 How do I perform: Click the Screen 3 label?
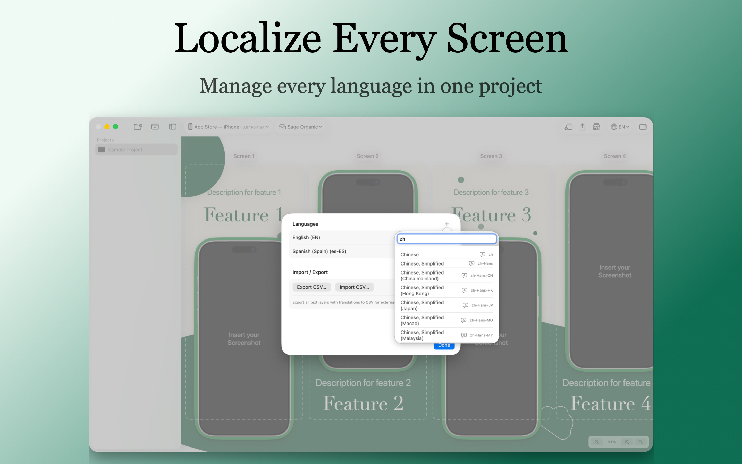click(x=491, y=156)
